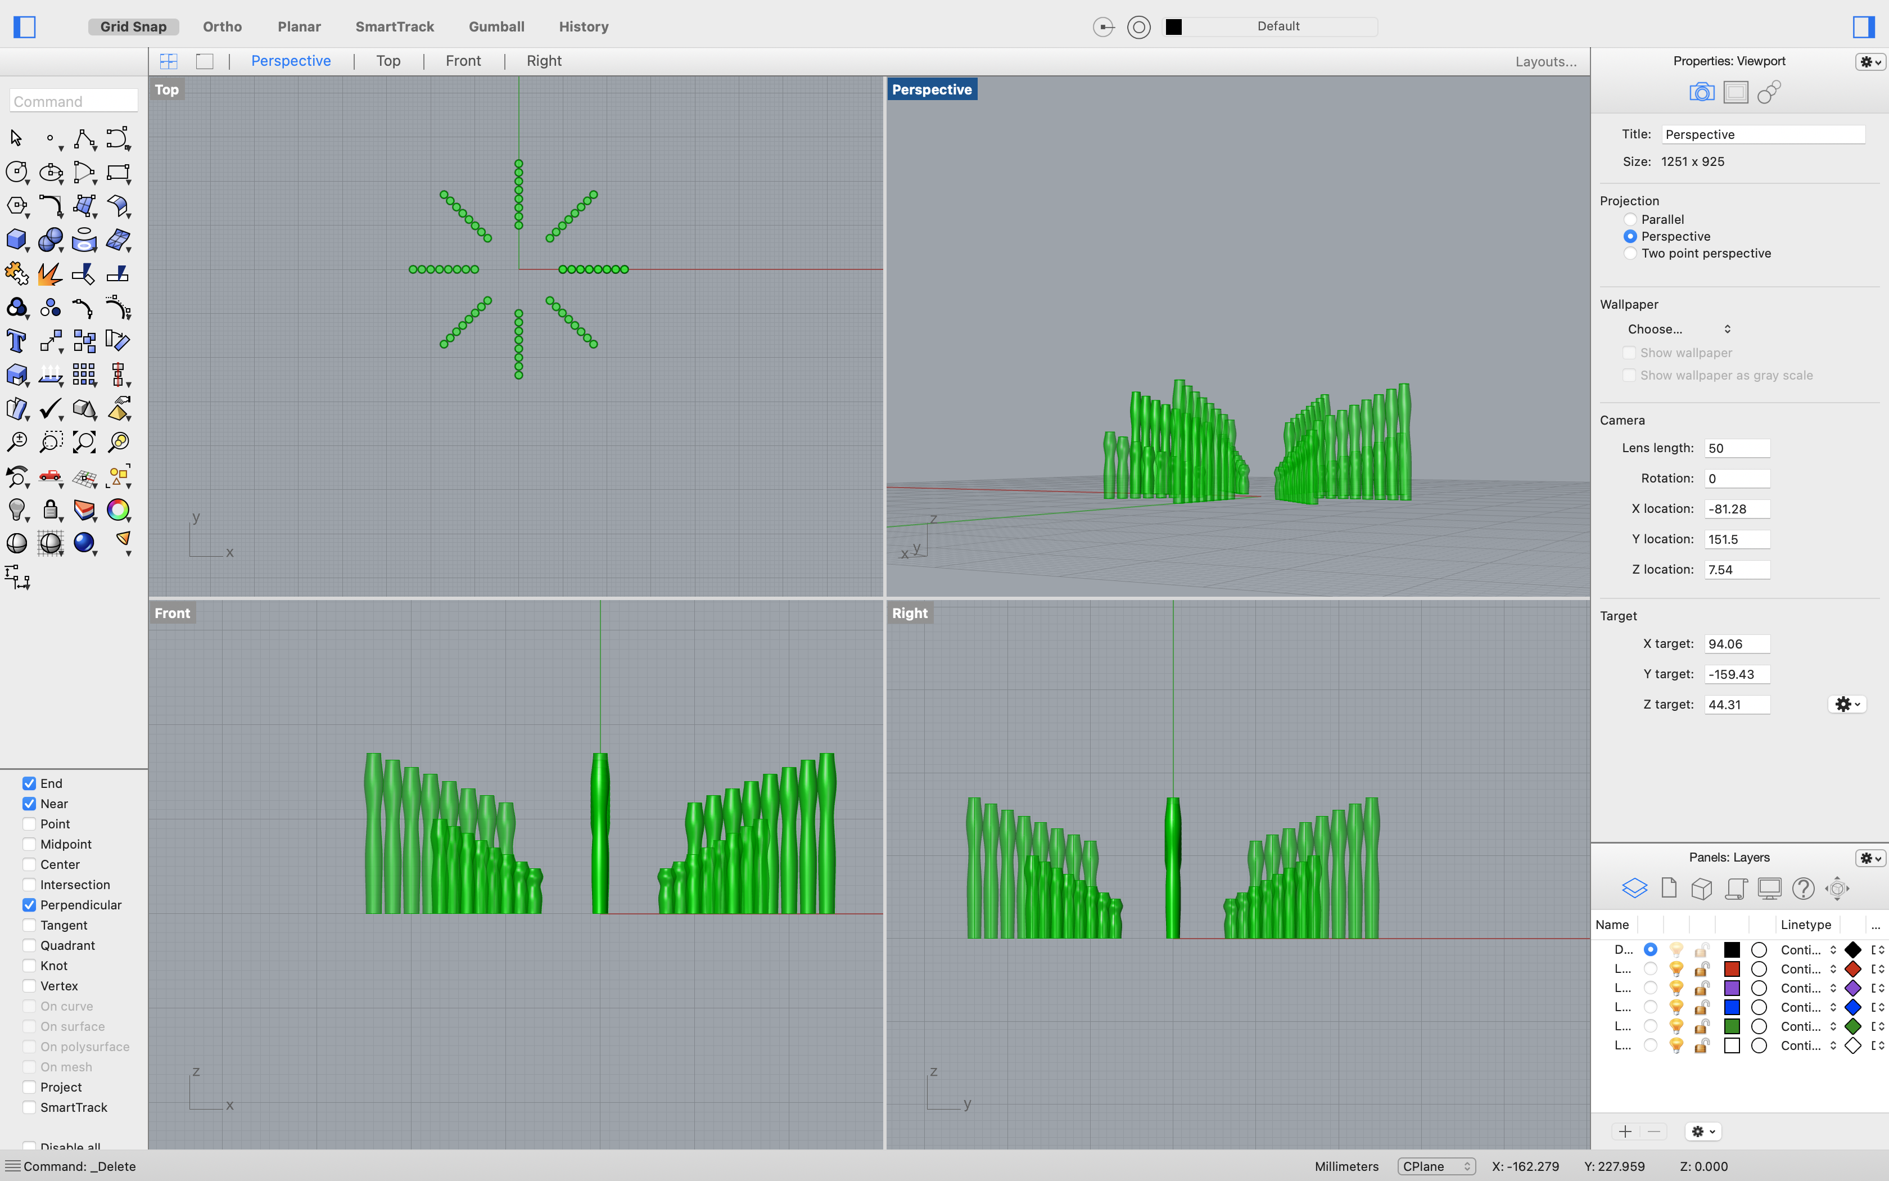Toggle the Ortho mode button
The height and width of the screenshot is (1181, 1889).
click(223, 26)
